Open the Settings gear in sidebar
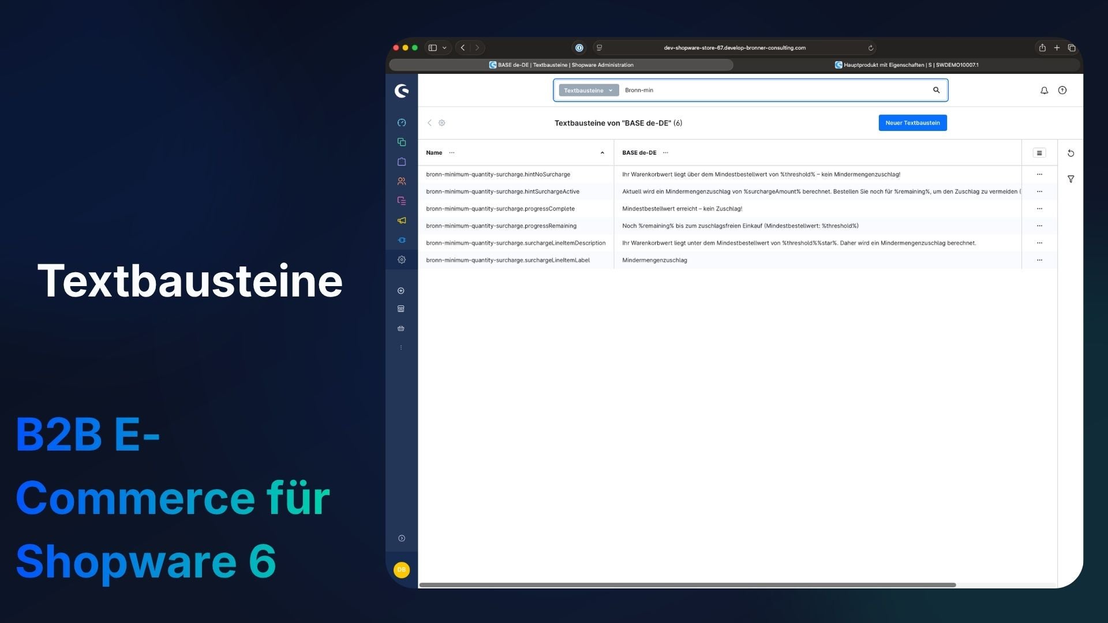The width and height of the screenshot is (1108, 623). tap(402, 260)
